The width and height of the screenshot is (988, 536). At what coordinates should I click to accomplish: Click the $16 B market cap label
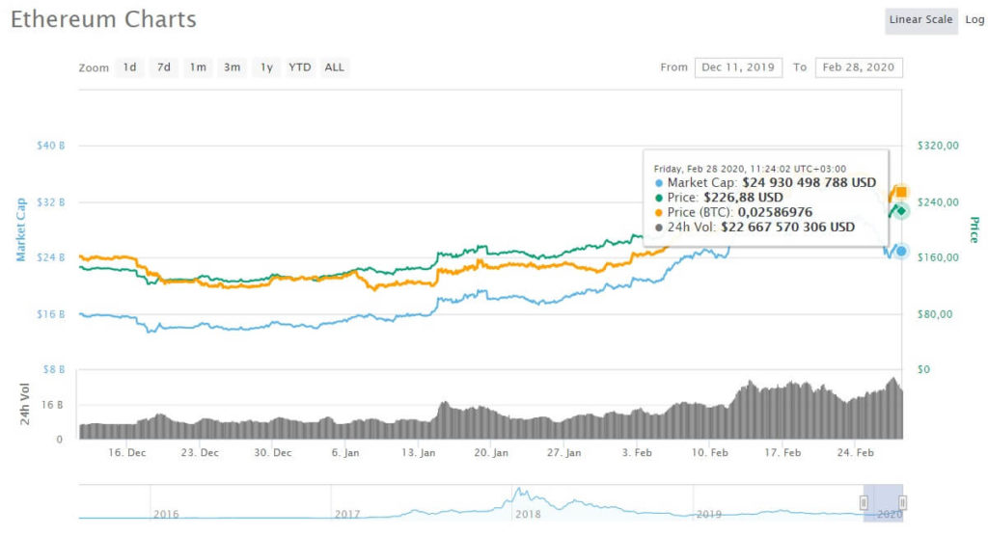[x=51, y=313]
